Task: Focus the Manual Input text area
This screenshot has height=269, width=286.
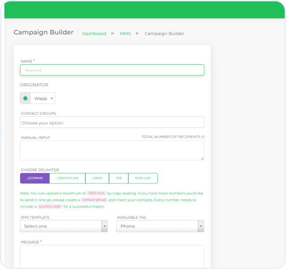Action: point(112,150)
